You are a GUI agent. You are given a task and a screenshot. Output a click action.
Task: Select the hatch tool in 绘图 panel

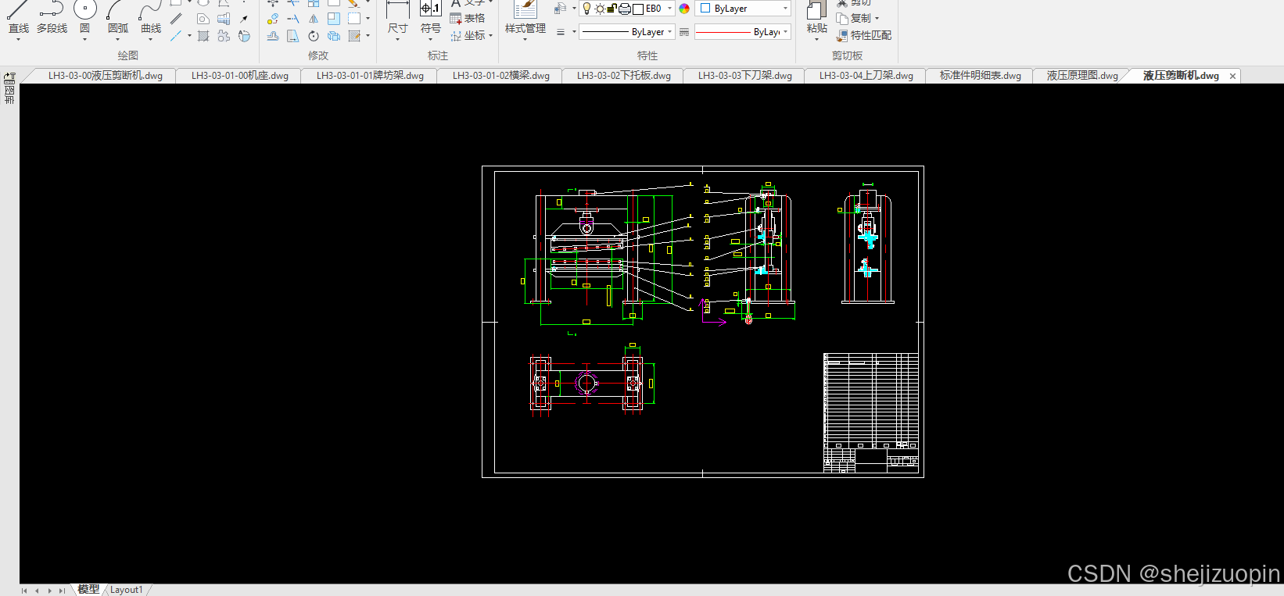(x=203, y=36)
